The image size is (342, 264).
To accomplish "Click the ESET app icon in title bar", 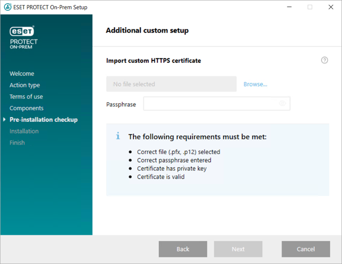I will (7, 7).
